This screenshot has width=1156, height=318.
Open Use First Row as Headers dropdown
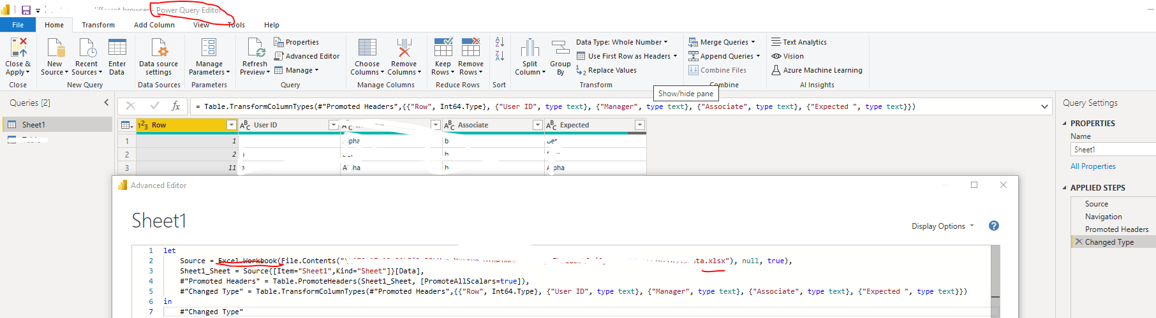[x=626, y=56]
